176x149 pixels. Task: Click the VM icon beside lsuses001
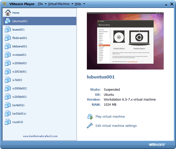(x=8, y=29)
